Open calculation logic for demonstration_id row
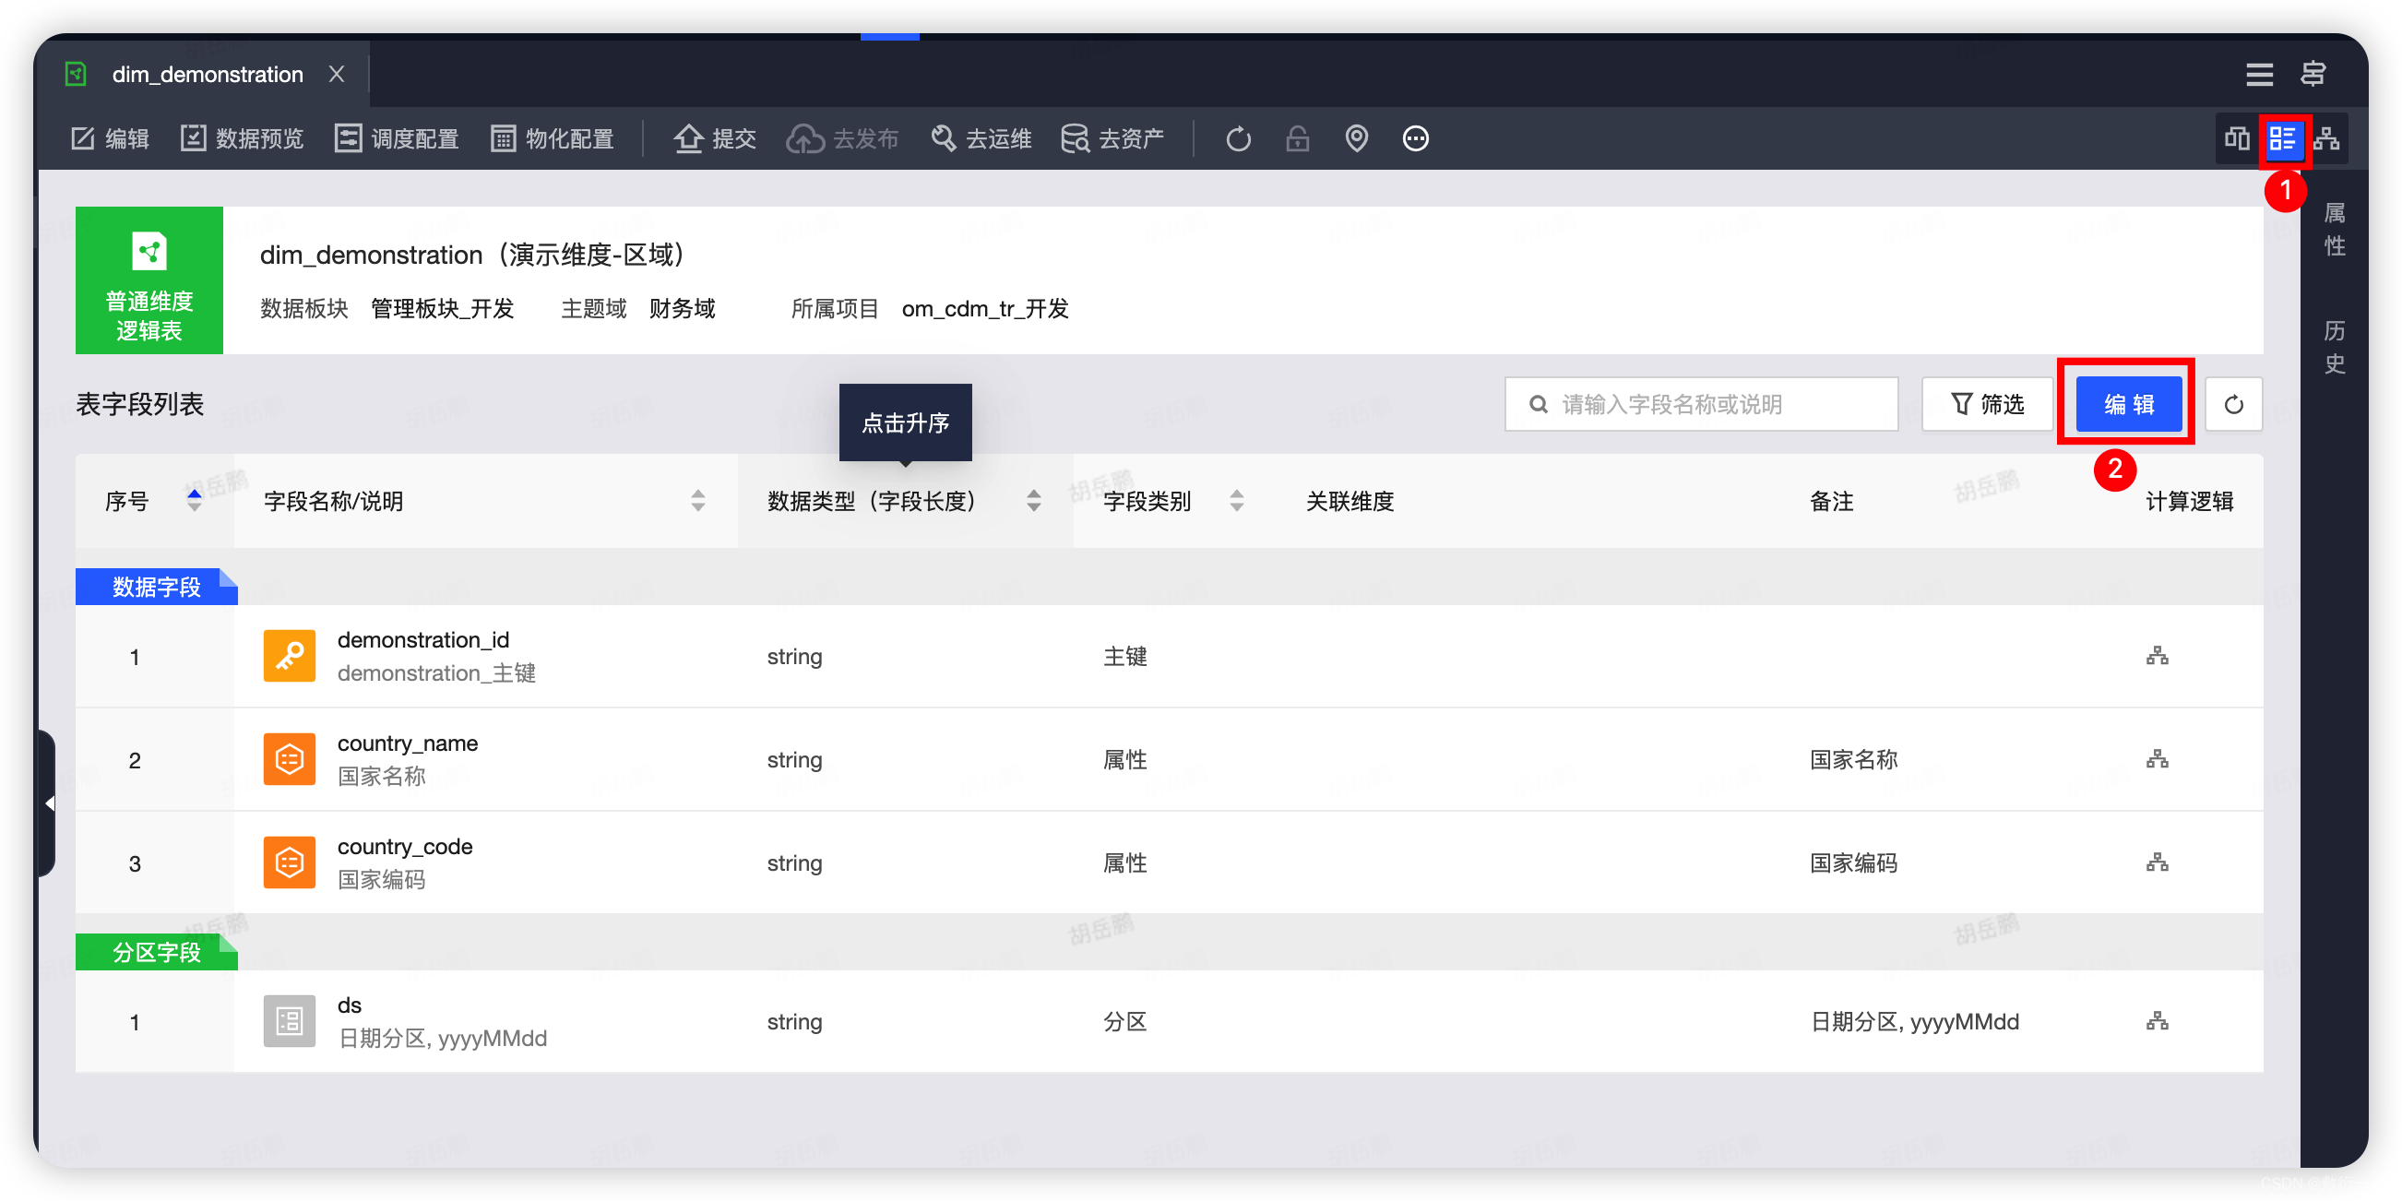 2156,656
